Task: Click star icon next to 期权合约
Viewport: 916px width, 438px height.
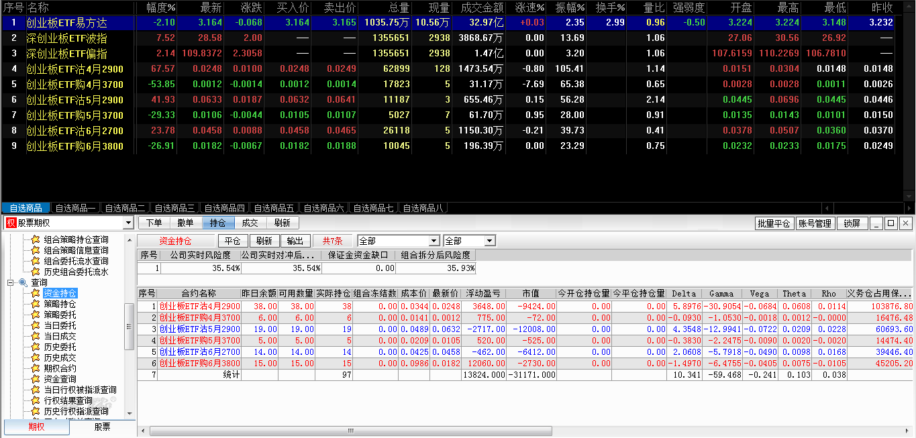Action: (x=36, y=368)
